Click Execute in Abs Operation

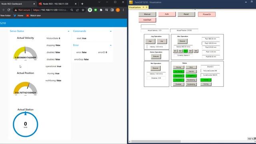(x=182, y=41)
